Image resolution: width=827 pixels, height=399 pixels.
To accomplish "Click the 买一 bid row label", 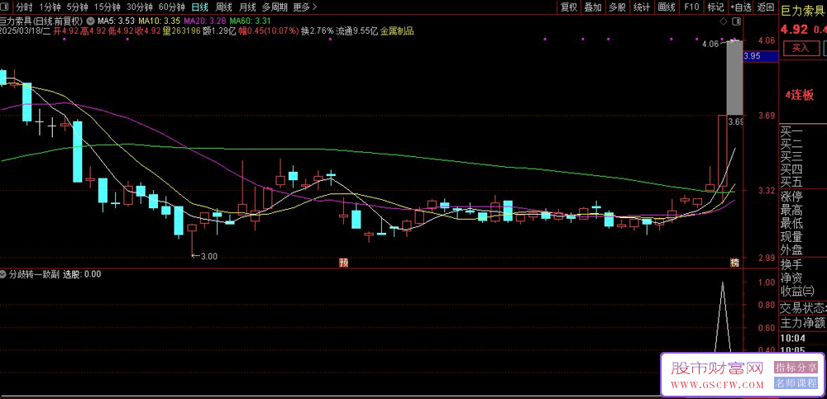I will coord(791,131).
